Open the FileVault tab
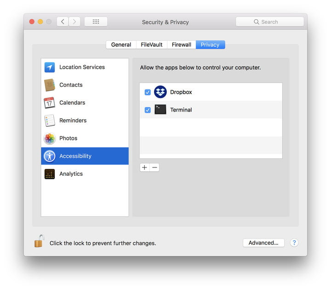This screenshot has width=331, height=290. 152,45
